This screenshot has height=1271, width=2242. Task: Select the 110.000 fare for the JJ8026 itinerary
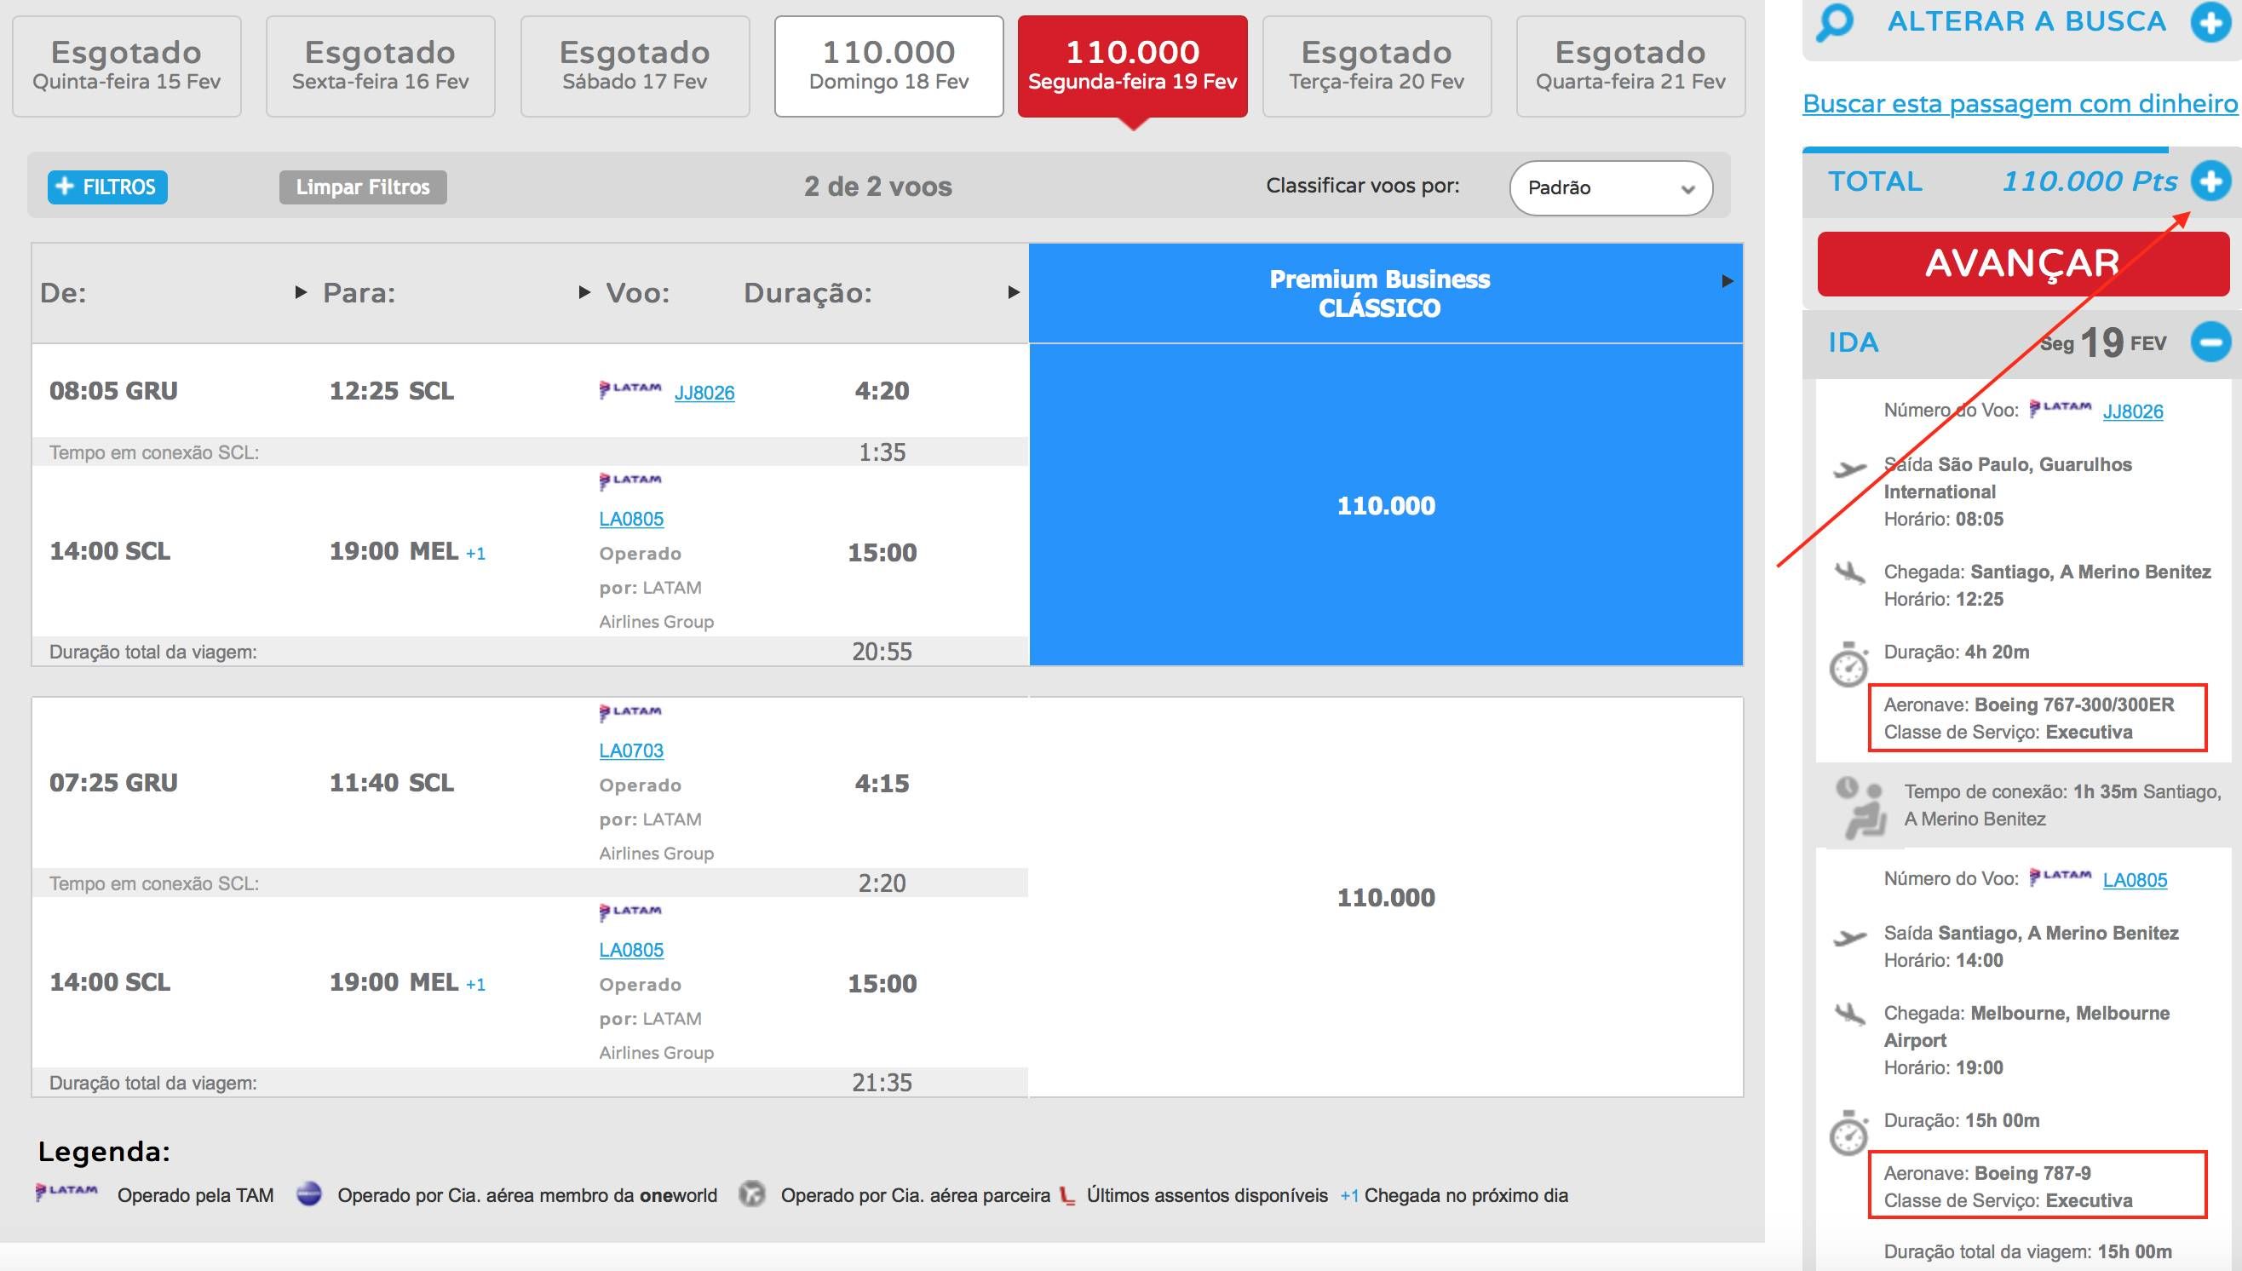point(1386,504)
